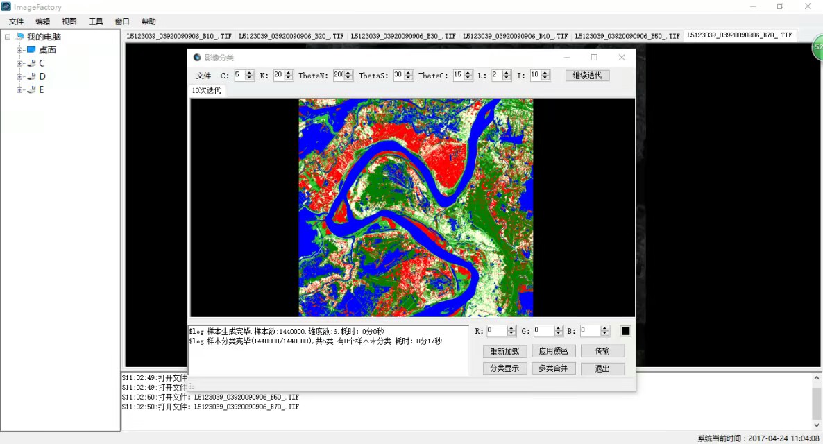Open the 窗口 menu

122,22
